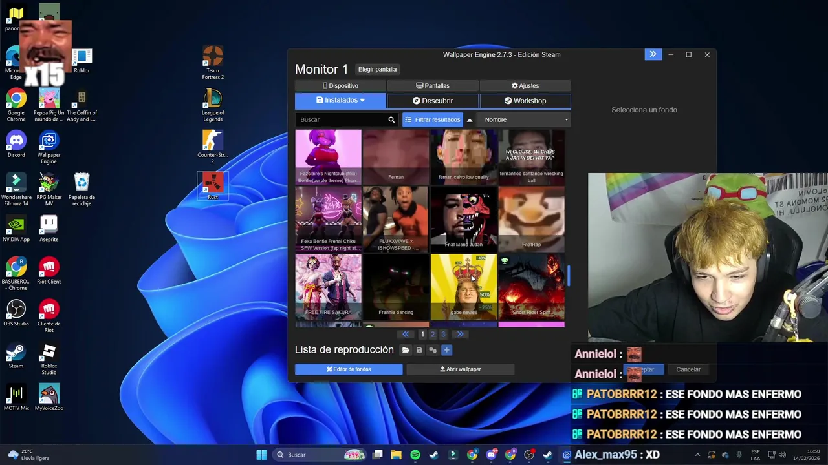
Task: Click the wallpaper list vertical scrollbar handle
Action: (569, 276)
